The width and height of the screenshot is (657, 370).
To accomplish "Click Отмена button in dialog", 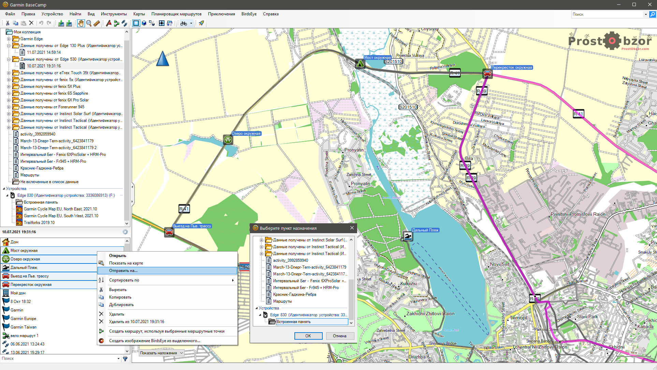I will click(x=339, y=336).
